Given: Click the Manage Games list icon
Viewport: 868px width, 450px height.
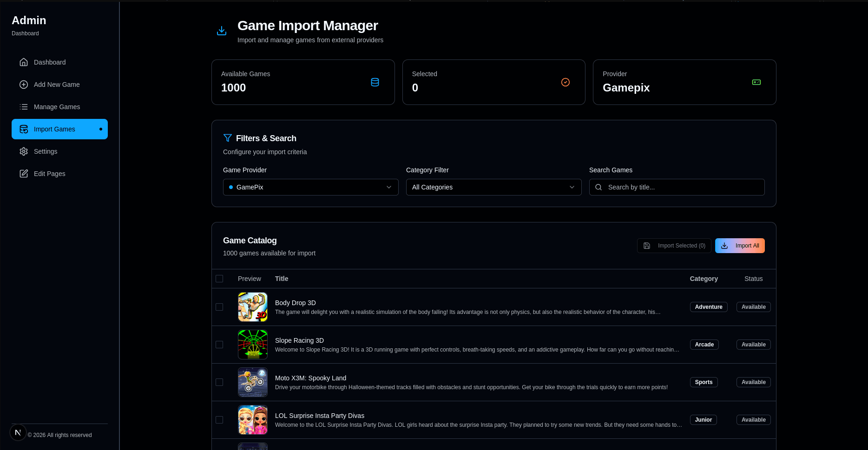Looking at the screenshot, I should (x=23, y=106).
